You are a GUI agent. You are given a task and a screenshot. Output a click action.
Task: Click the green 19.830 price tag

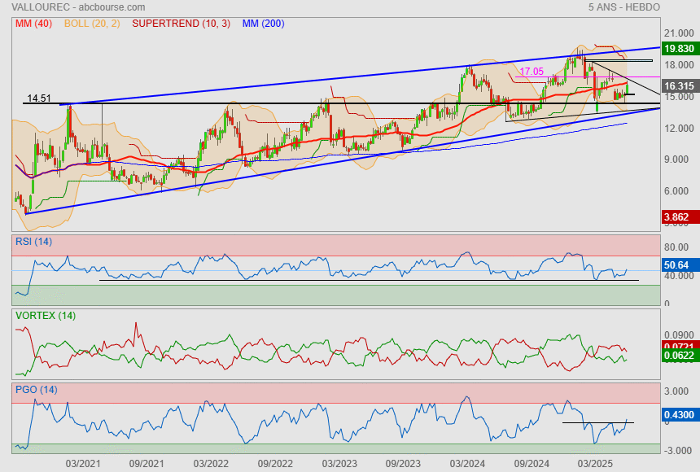(x=679, y=49)
